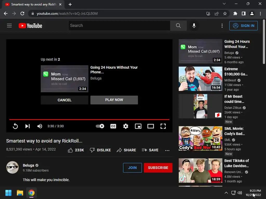
Task: Click the SIGN IN button
Action: (x=243, y=26)
